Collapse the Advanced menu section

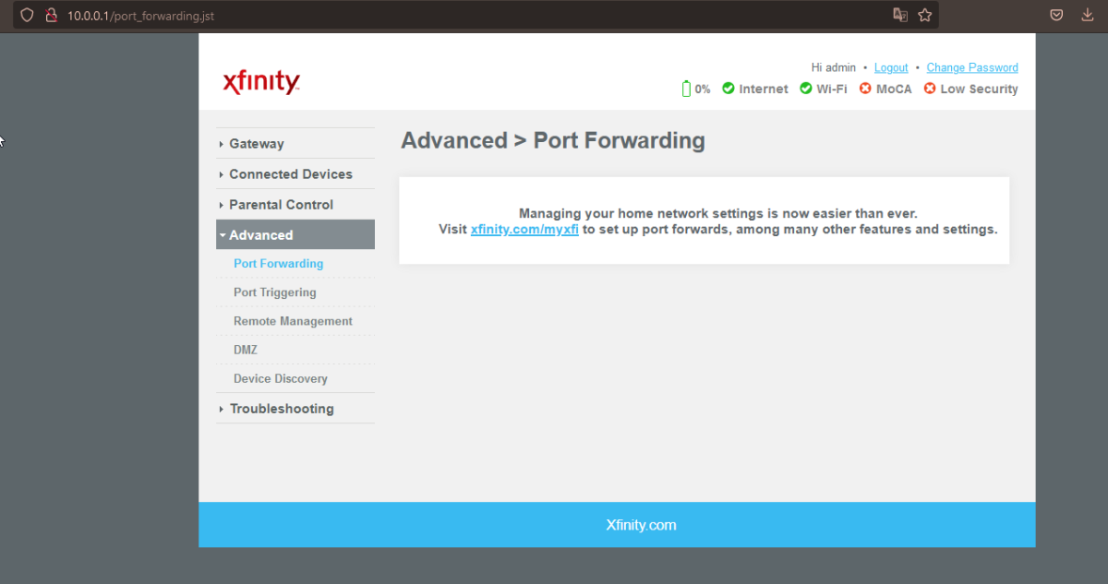[x=295, y=235]
